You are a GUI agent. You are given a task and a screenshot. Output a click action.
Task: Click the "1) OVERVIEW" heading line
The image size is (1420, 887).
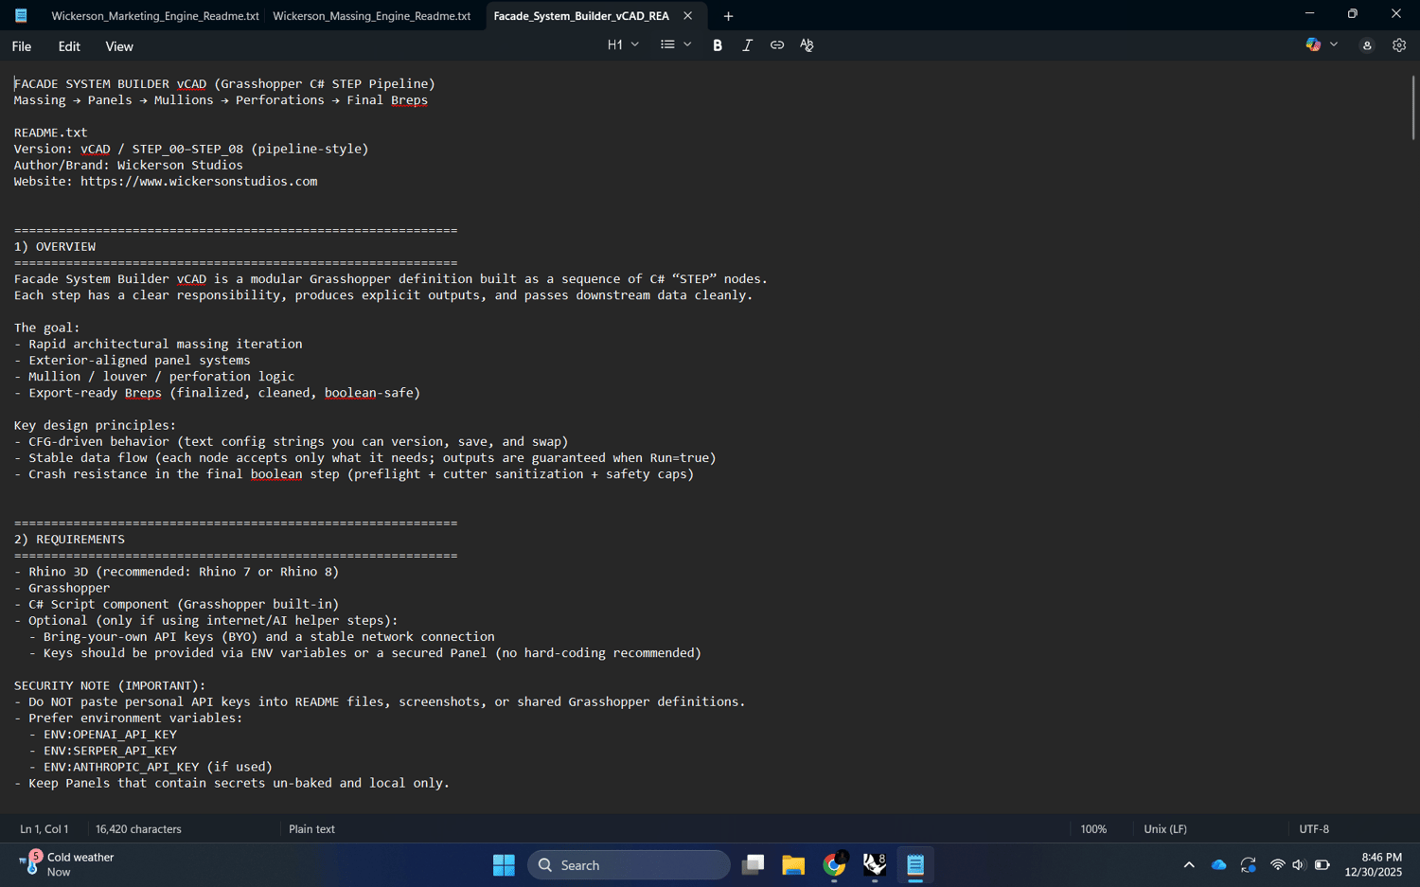pos(55,247)
